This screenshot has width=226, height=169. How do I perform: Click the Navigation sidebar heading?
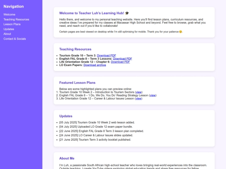pos(13,6)
